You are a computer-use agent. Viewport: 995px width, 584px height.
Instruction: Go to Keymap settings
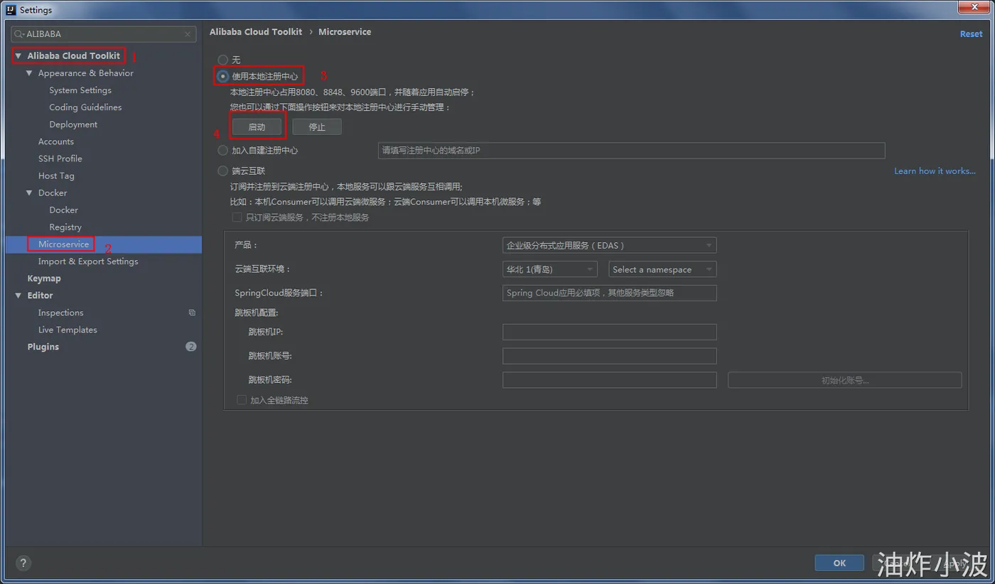[x=44, y=279]
